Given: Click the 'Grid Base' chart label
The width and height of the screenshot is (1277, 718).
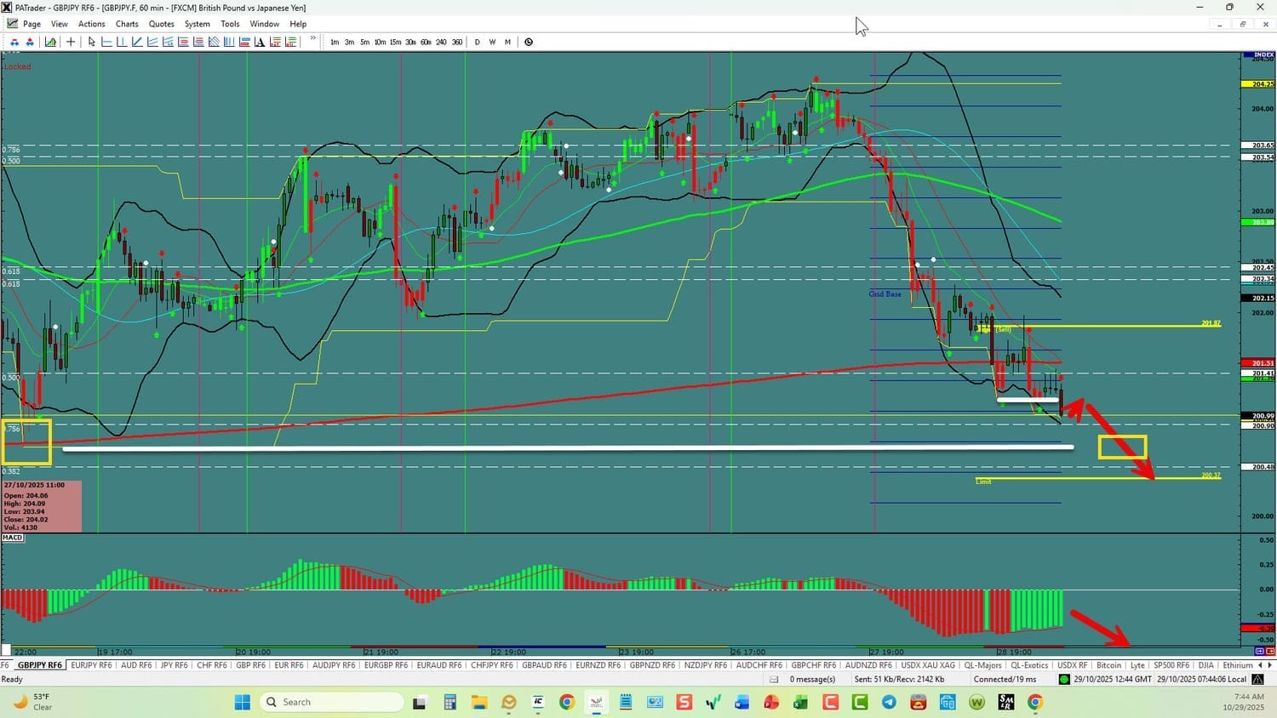Looking at the screenshot, I should point(885,294).
